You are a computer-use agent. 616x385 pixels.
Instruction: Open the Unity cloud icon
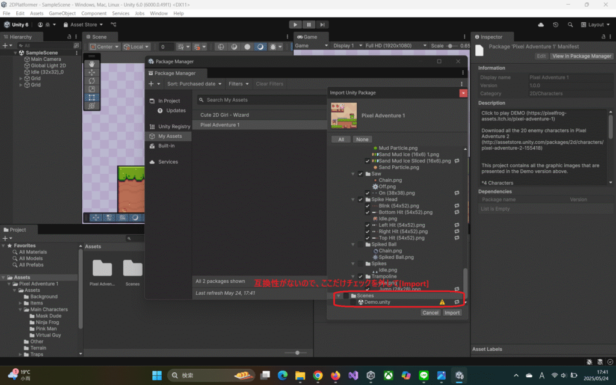(x=541, y=24)
